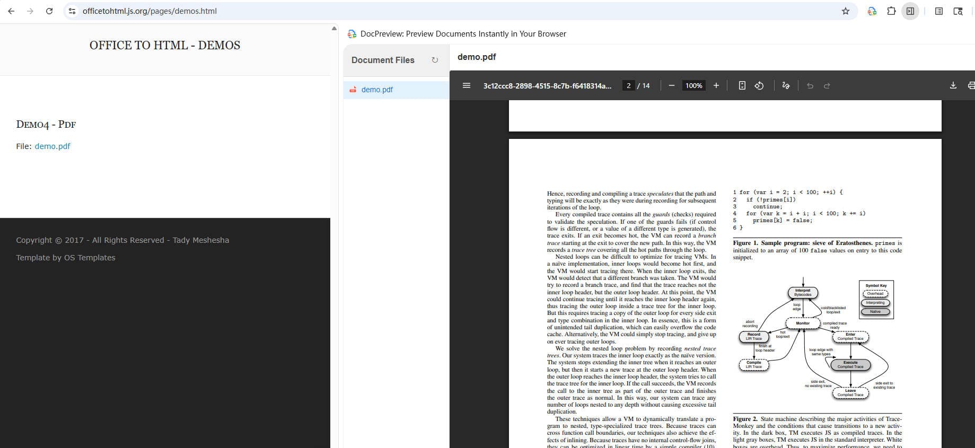Bookmark this page with the star icon
Screen dimensions: 975x448
coord(846,11)
